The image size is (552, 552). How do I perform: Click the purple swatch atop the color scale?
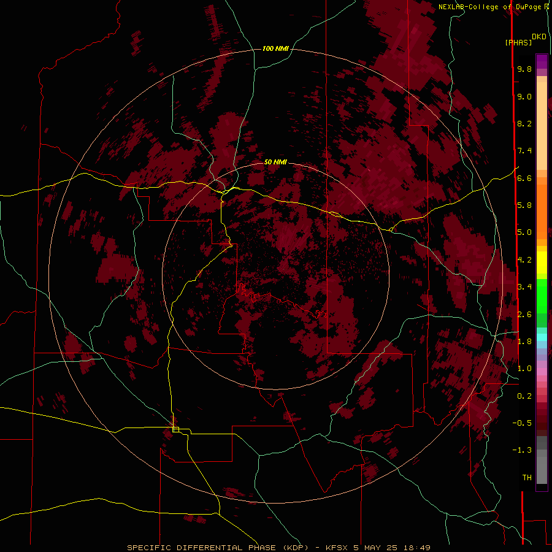coord(542,61)
